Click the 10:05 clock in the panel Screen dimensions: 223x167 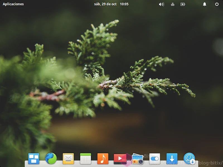pyautogui.click(x=124, y=4)
